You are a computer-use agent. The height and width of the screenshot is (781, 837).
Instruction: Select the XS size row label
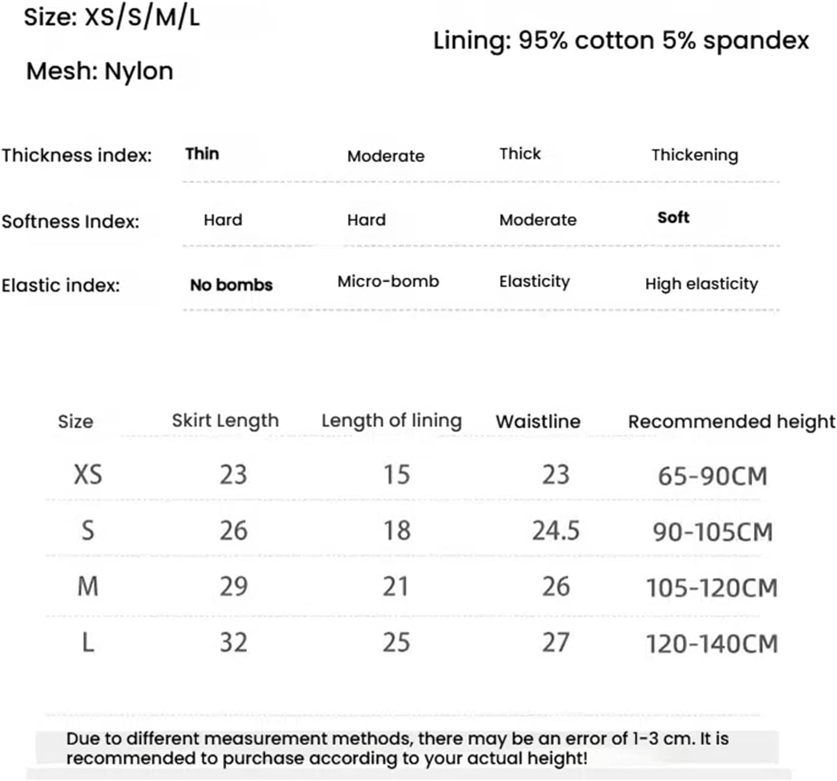click(87, 475)
